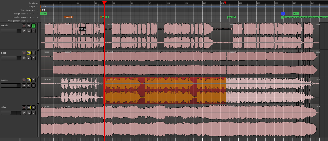Add a new arrangement marker with plus
The height and width of the screenshot is (141, 328).
[x=34, y=21]
